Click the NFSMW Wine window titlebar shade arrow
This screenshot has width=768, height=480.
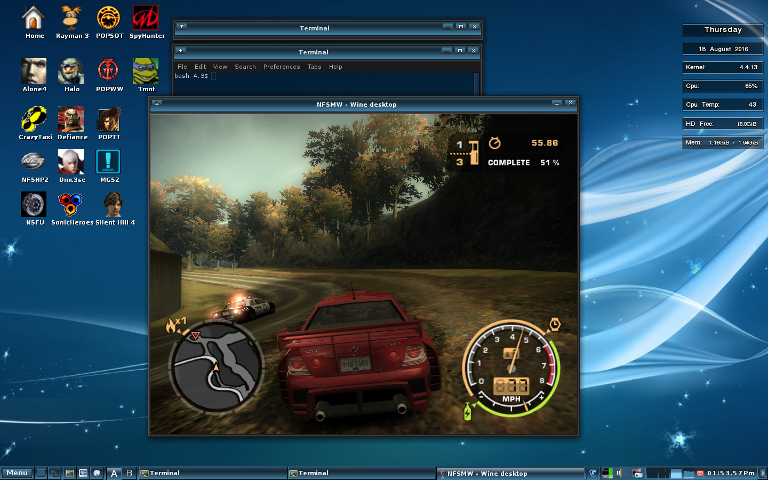(157, 103)
